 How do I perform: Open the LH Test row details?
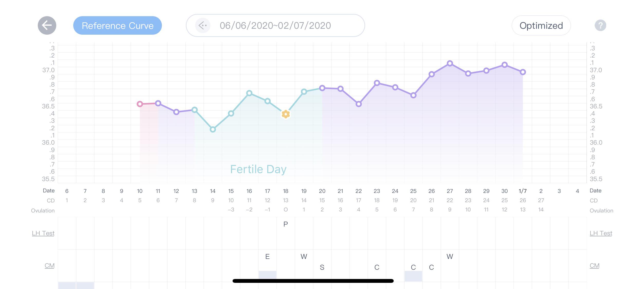tap(43, 233)
